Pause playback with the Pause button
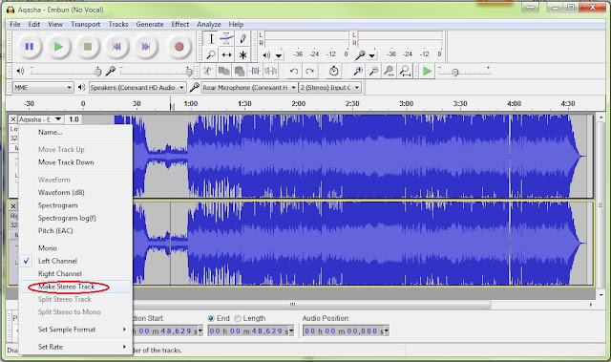Viewport: 611px width, 362px height. click(x=30, y=47)
